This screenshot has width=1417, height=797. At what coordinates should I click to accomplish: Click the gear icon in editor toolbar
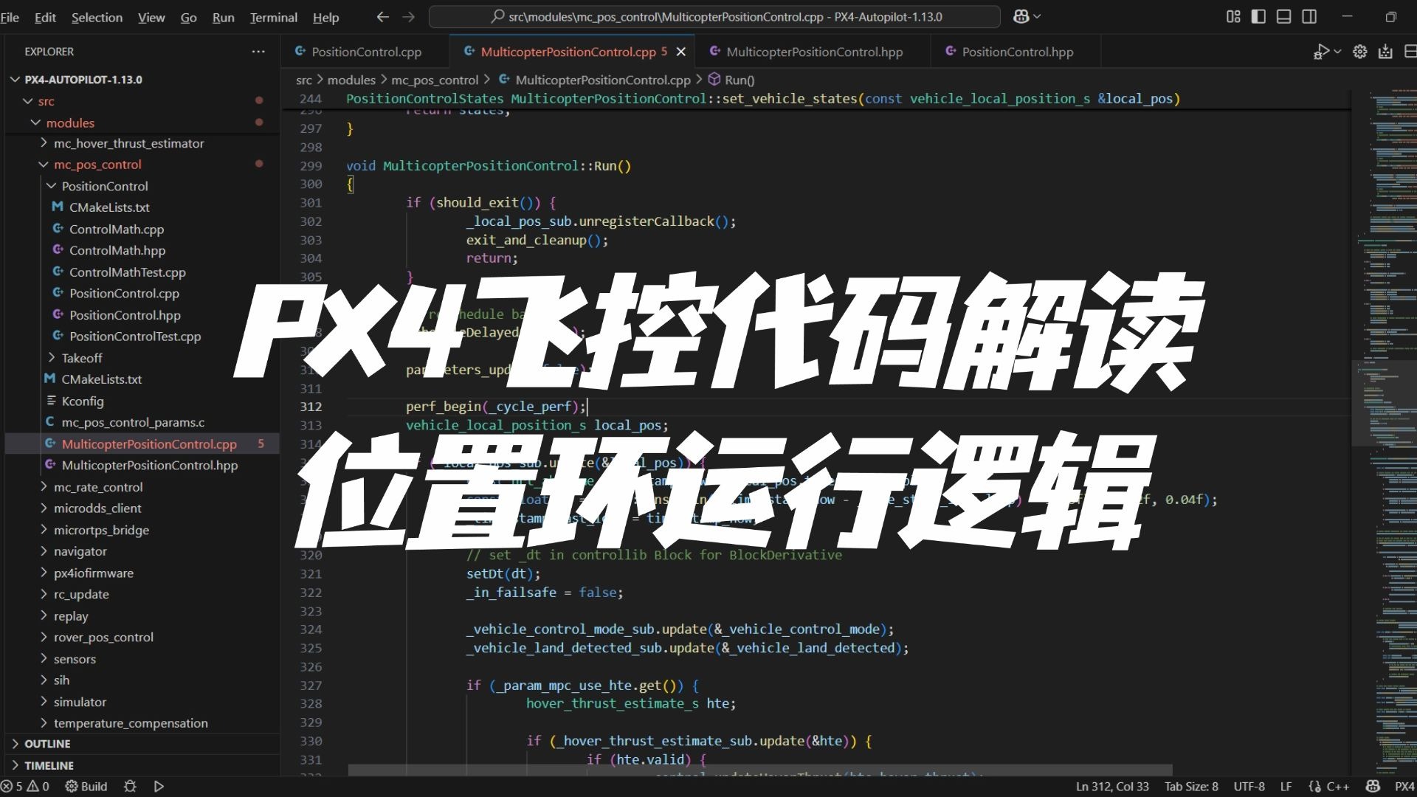1360,52
